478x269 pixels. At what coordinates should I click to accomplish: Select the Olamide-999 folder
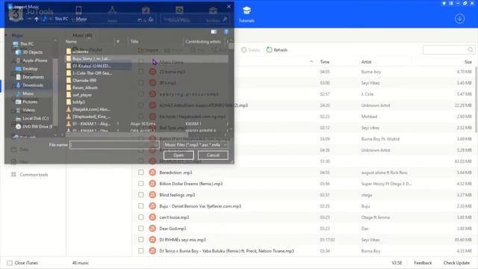[84, 81]
